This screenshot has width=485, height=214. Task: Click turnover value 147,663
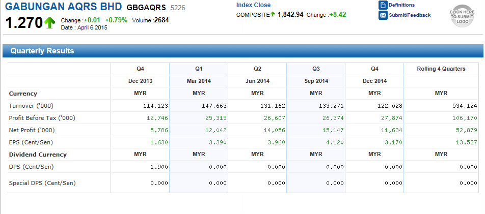214,106
